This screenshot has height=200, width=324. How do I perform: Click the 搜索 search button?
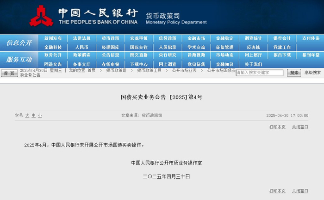pos(294,73)
